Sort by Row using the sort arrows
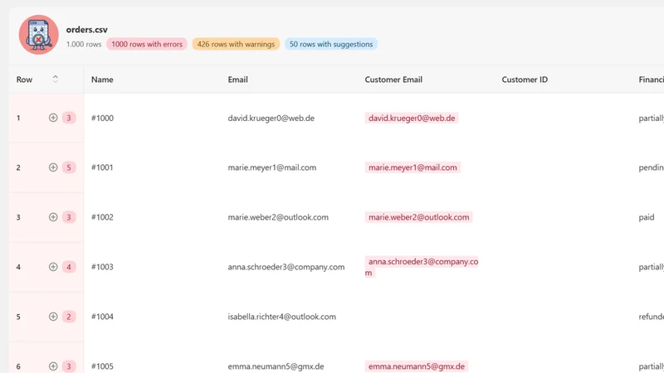The width and height of the screenshot is (664, 373). [55, 79]
